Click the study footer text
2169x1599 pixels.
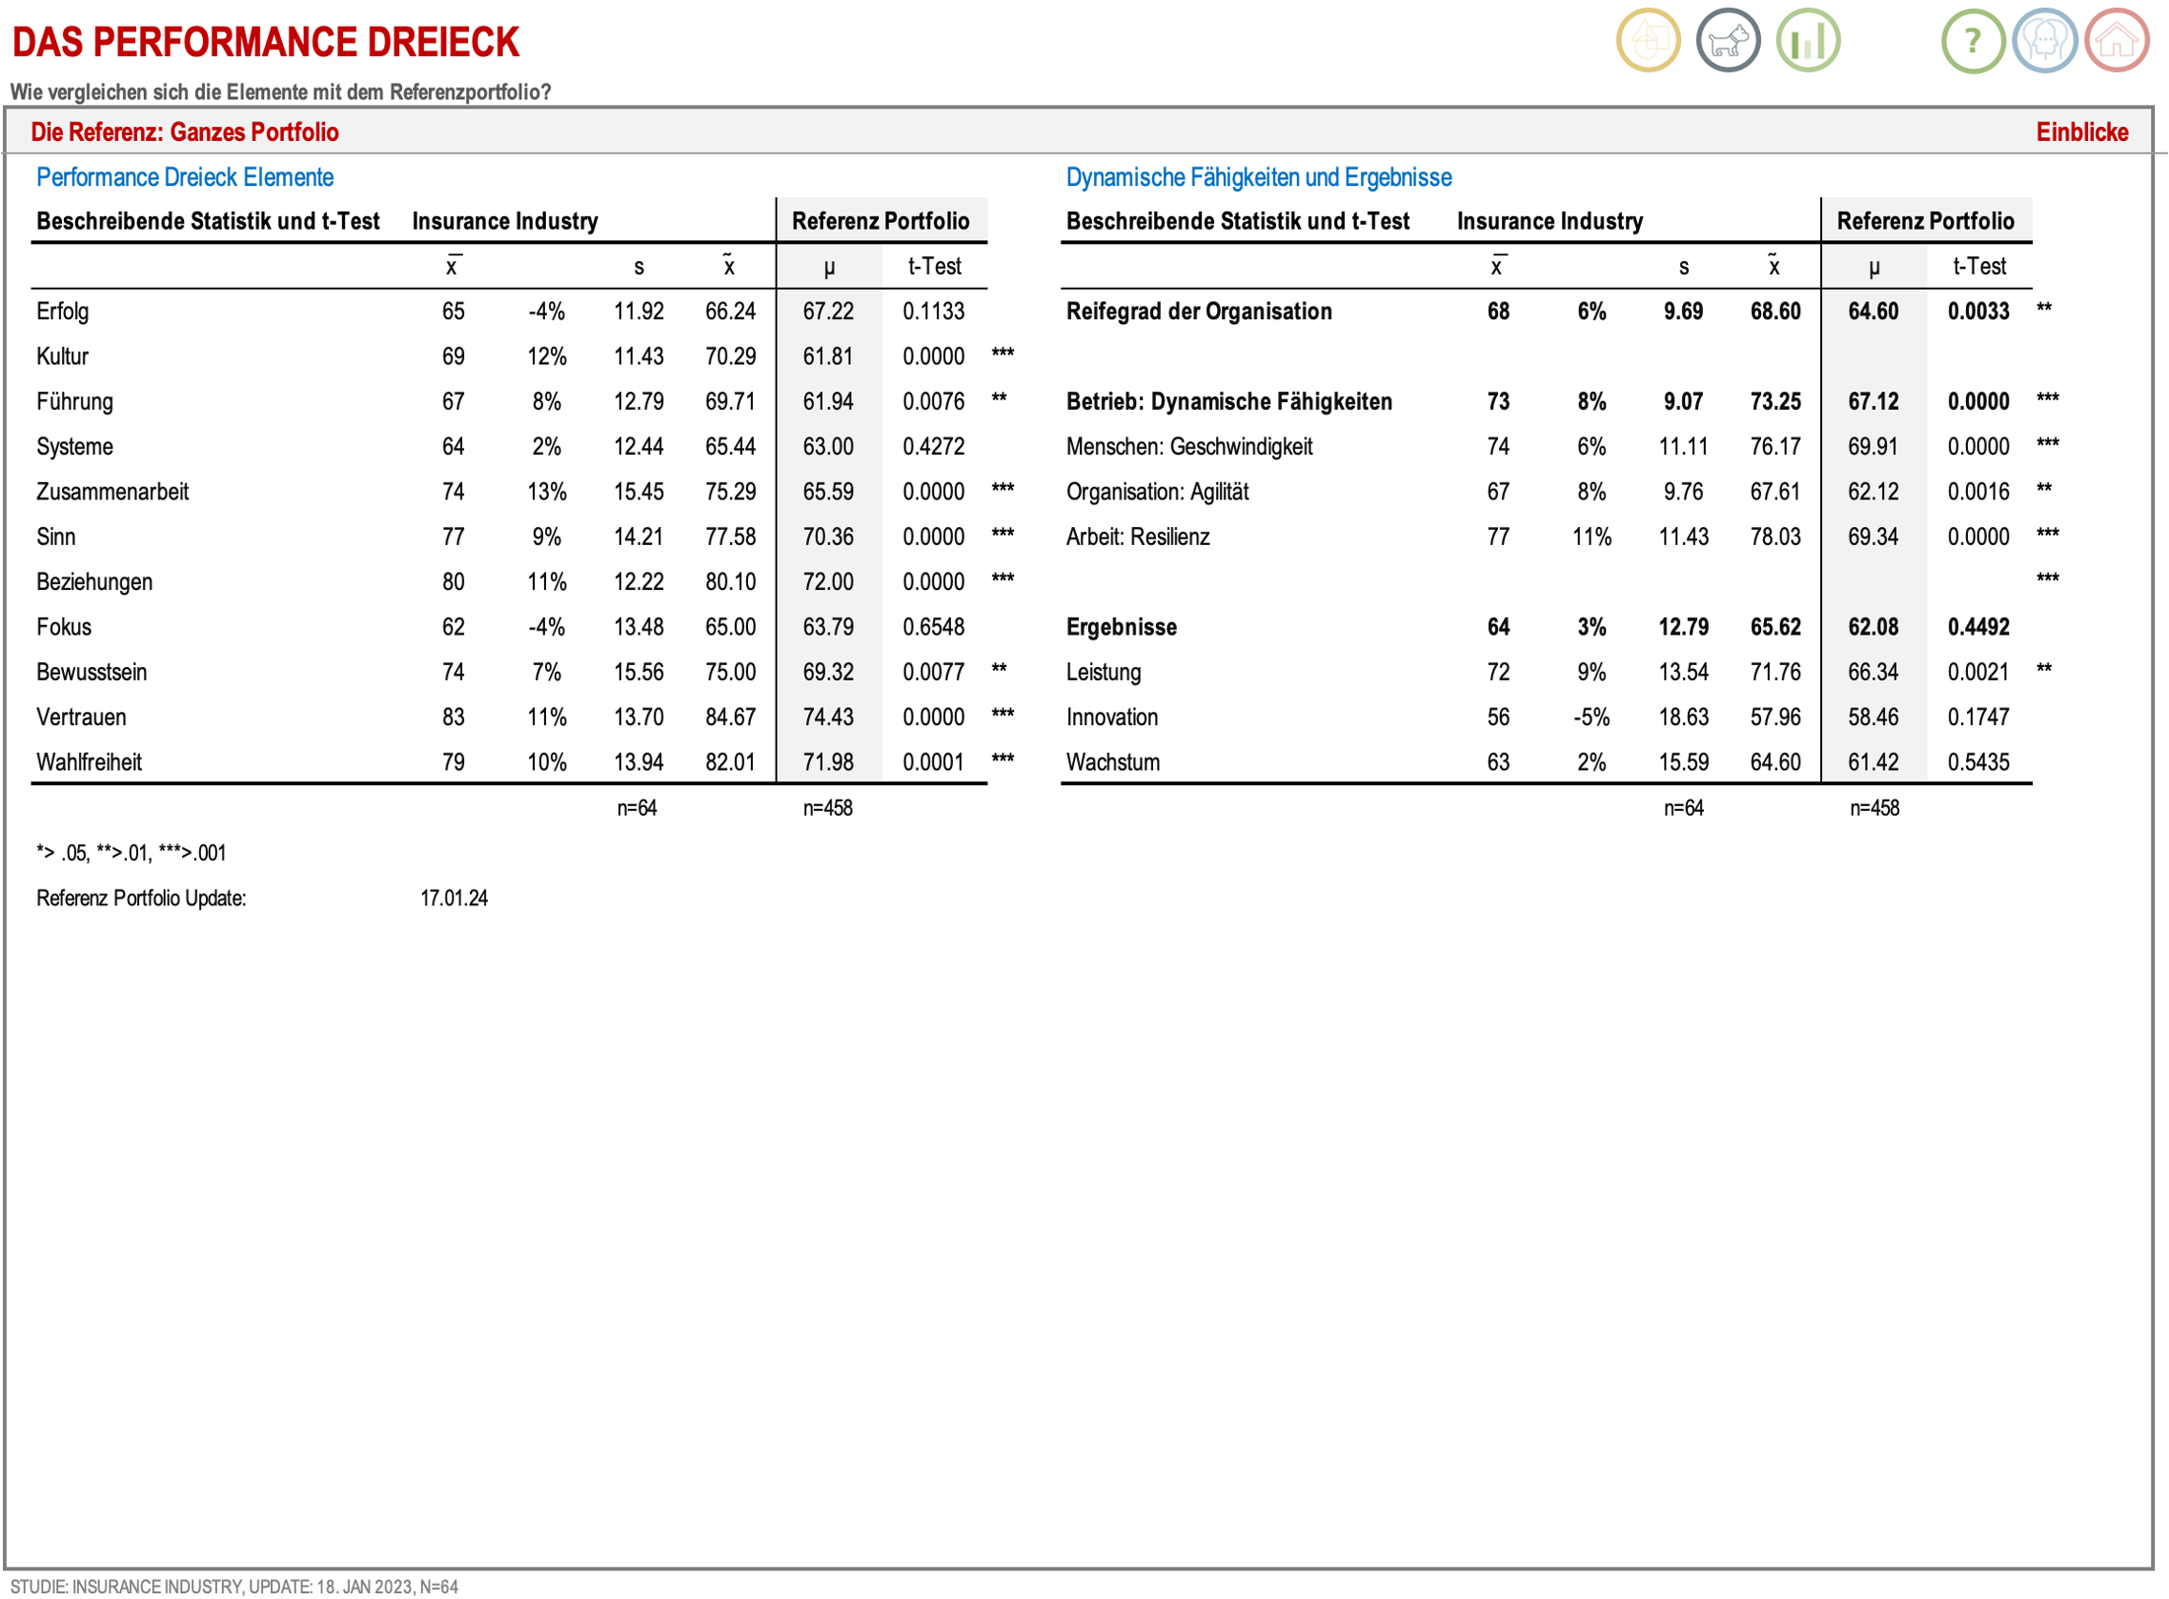pyautogui.click(x=233, y=1587)
